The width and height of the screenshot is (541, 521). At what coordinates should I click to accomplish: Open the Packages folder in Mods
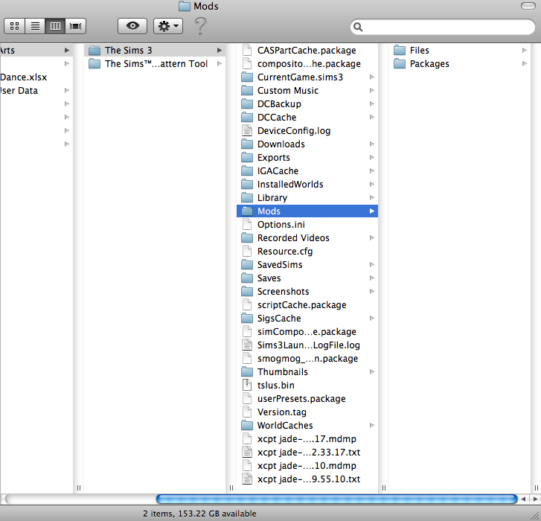tap(460, 64)
